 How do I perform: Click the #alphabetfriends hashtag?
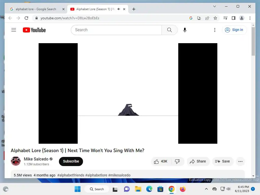point(71,175)
